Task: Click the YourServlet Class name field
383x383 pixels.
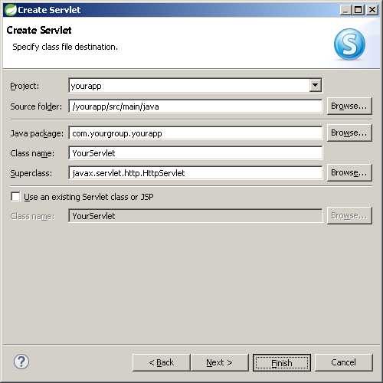Action: [x=195, y=153]
